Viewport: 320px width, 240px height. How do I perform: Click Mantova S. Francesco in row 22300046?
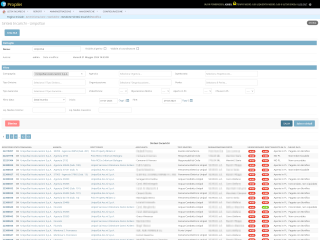tap(65, 230)
